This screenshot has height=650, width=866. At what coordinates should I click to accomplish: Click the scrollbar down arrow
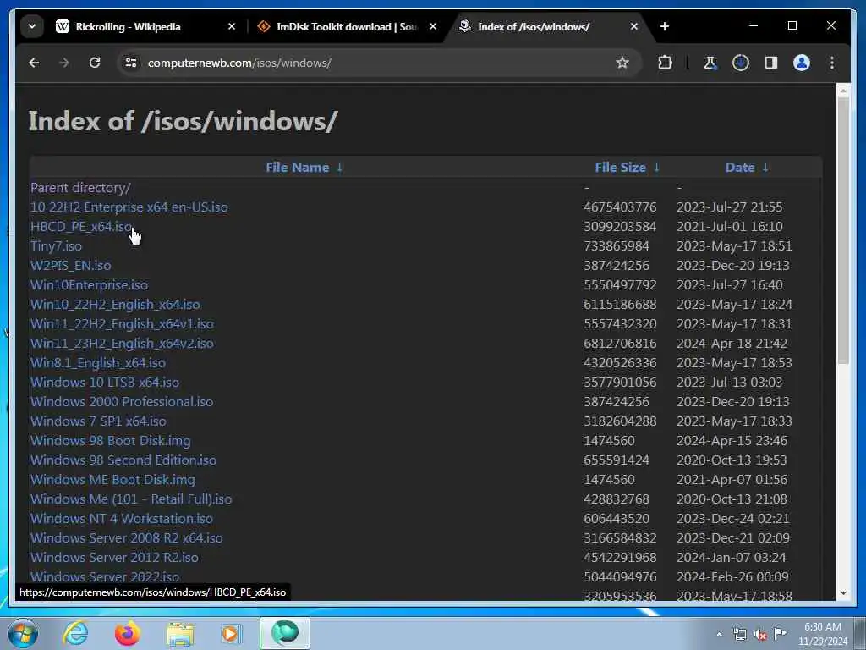point(843,593)
